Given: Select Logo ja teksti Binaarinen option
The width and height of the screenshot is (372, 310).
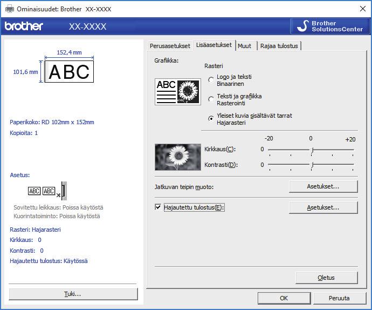Looking at the screenshot, I should click(211, 80).
